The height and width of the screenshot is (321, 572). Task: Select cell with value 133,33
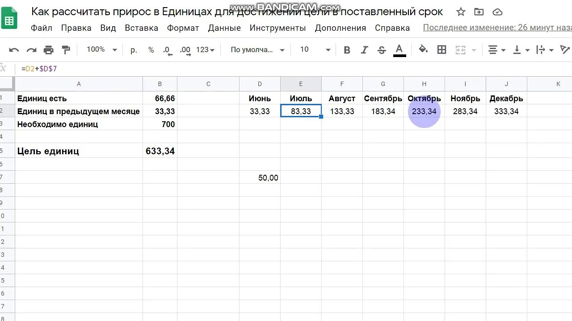[342, 111]
